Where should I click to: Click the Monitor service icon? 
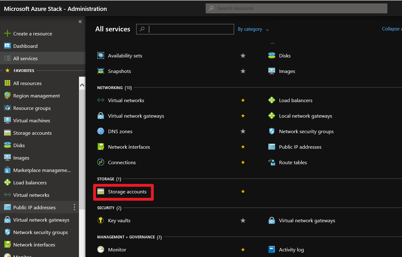[x=100, y=250]
